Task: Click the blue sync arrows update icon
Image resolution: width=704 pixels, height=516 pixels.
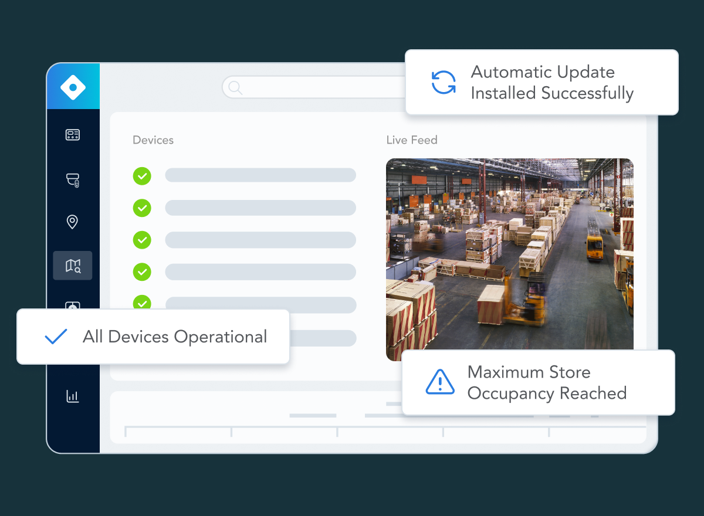Action: click(x=444, y=82)
